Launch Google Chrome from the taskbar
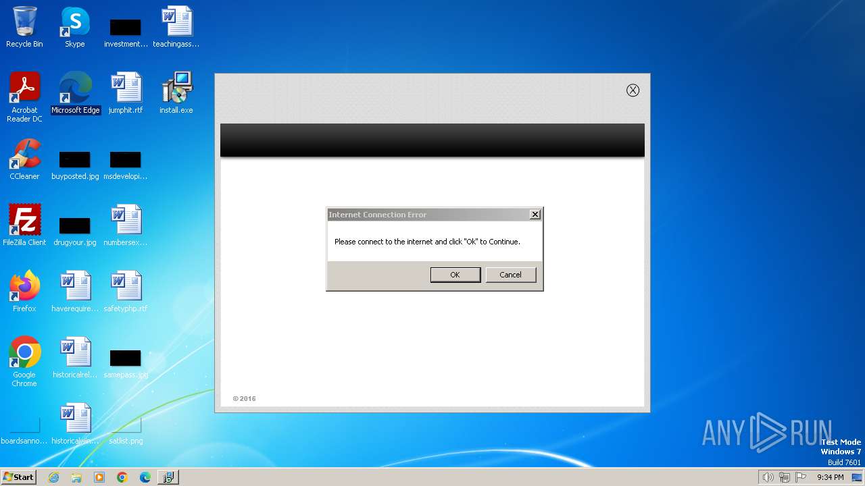Viewport: 865px width, 486px height. [122, 477]
